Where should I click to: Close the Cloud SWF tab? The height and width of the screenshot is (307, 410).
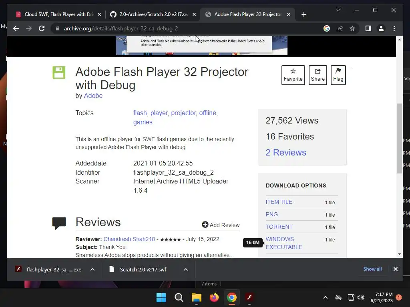tap(99, 14)
